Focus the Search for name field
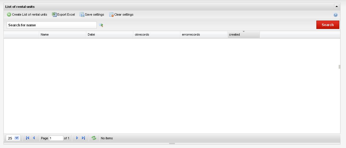Viewport: 346px width, 148px height. click(52, 25)
